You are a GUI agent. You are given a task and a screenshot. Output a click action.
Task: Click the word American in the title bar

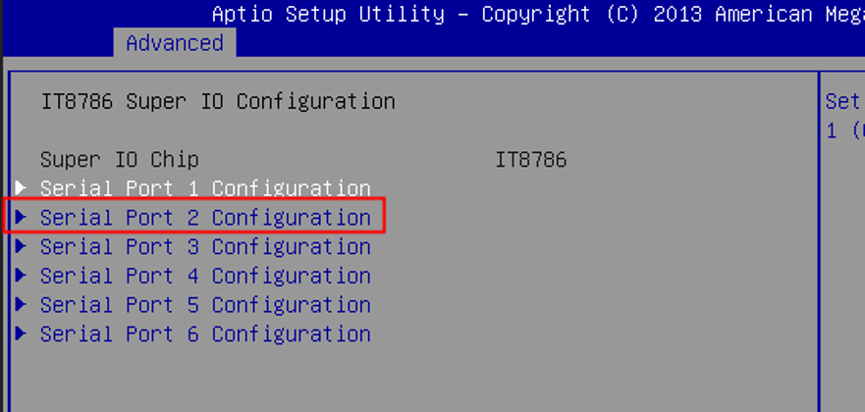764,14
